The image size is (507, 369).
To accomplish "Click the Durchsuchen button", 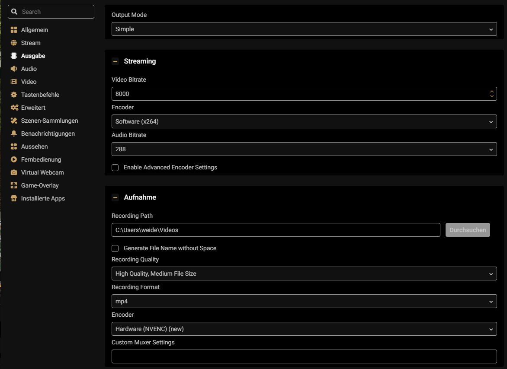I will pos(468,230).
